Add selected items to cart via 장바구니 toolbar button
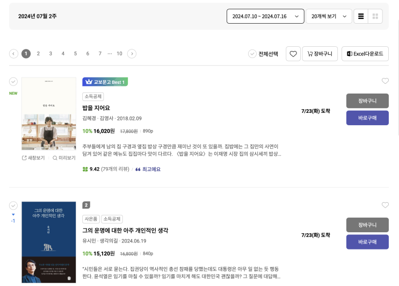This screenshot has height=286, width=399. coord(320,54)
